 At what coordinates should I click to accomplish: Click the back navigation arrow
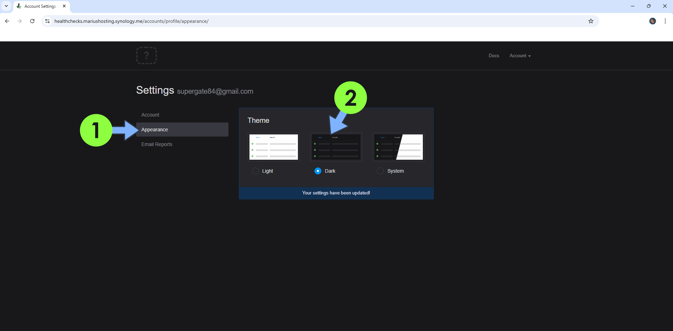7,21
